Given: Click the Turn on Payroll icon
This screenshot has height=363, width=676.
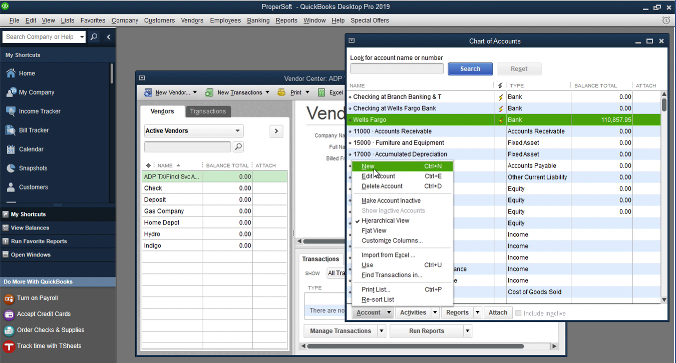Looking at the screenshot, I should pyautogui.click(x=9, y=298).
